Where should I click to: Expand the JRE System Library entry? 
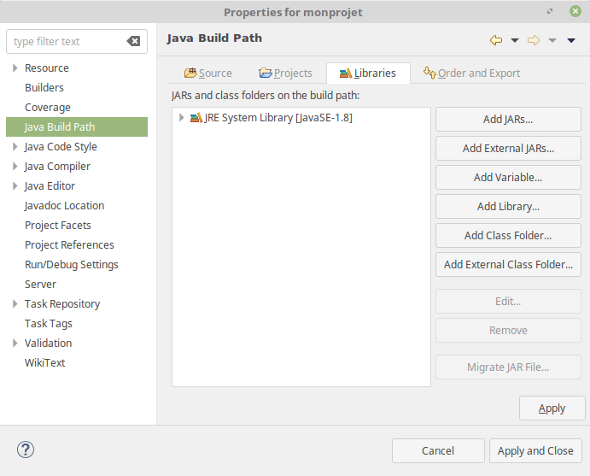181,117
